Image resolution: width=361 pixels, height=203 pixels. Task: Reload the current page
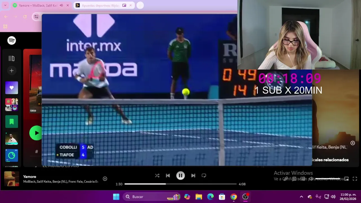tap(25, 17)
